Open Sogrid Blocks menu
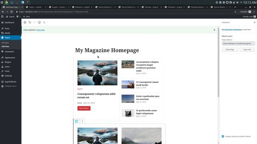This screenshot has height=144, width=257. pyautogui.click(x=10, y=82)
